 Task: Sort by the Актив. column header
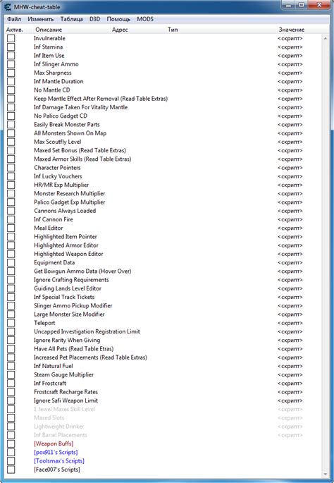pos(15,30)
